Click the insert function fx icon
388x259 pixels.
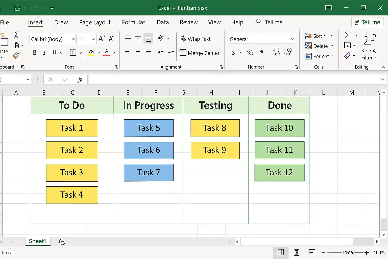[80, 80]
